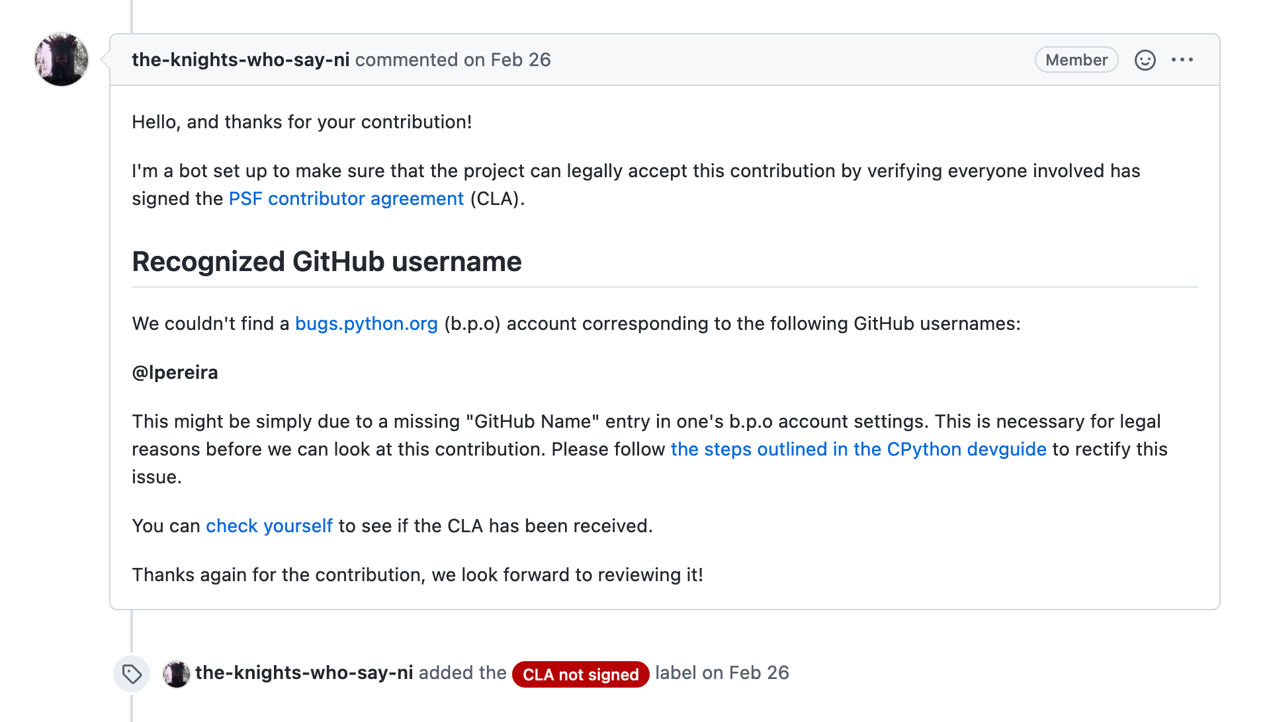The image size is (1269, 722).
Task: Open the comment options three-dot menu
Action: pyautogui.click(x=1182, y=60)
